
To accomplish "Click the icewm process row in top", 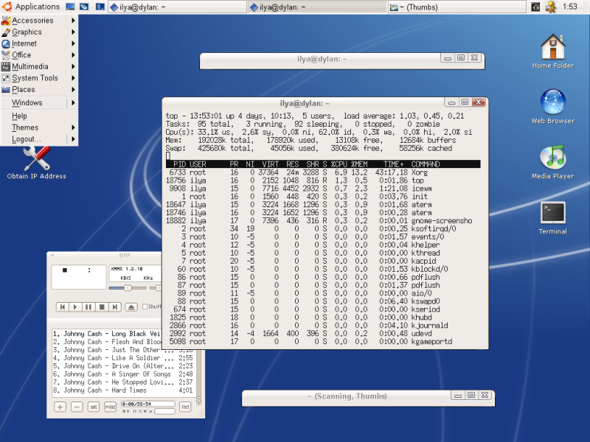I will tap(323, 189).
